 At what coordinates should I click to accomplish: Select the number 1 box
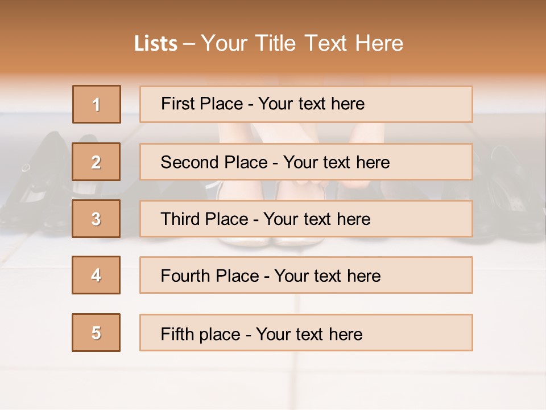97,104
